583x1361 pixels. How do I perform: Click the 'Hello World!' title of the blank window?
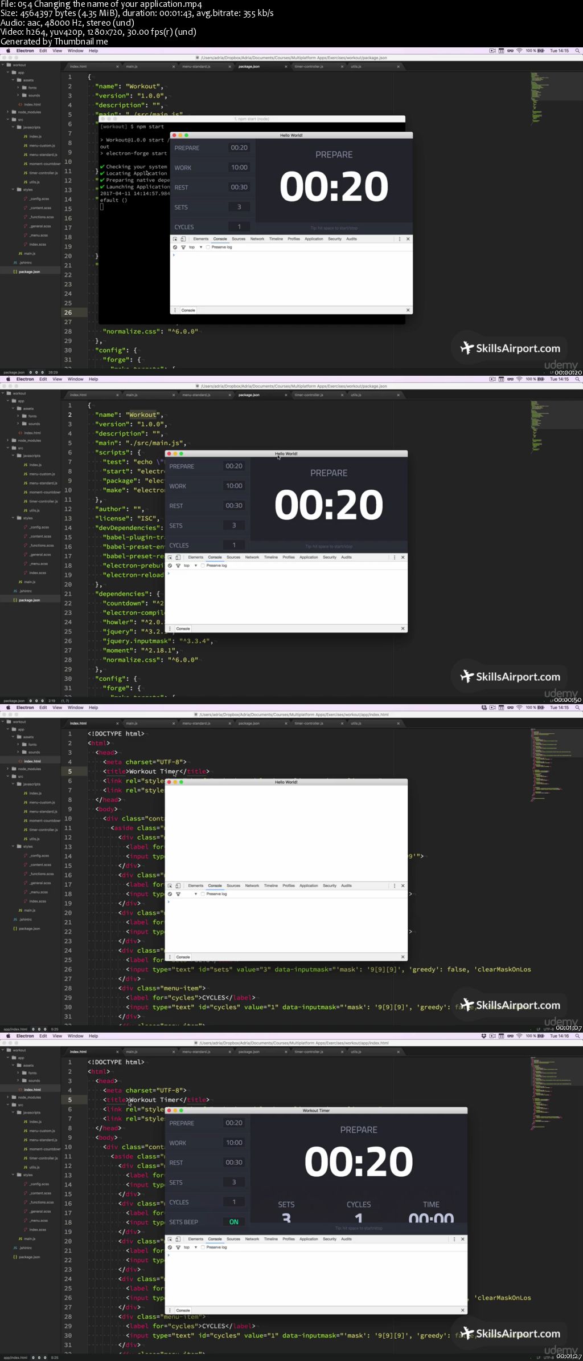[x=286, y=782]
